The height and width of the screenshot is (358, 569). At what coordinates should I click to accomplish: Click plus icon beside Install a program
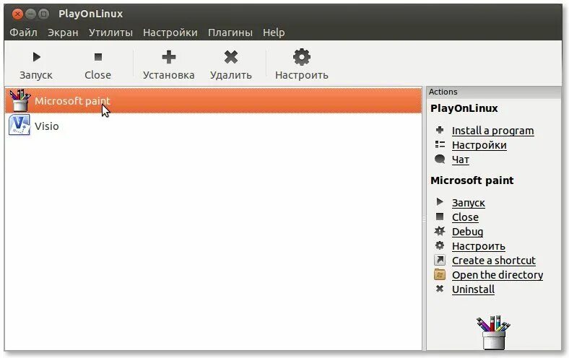click(440, 130)
